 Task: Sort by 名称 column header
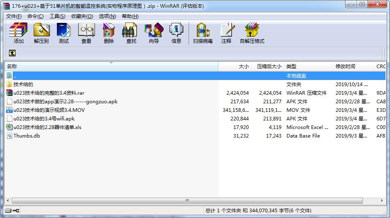(x=111, y=66)
